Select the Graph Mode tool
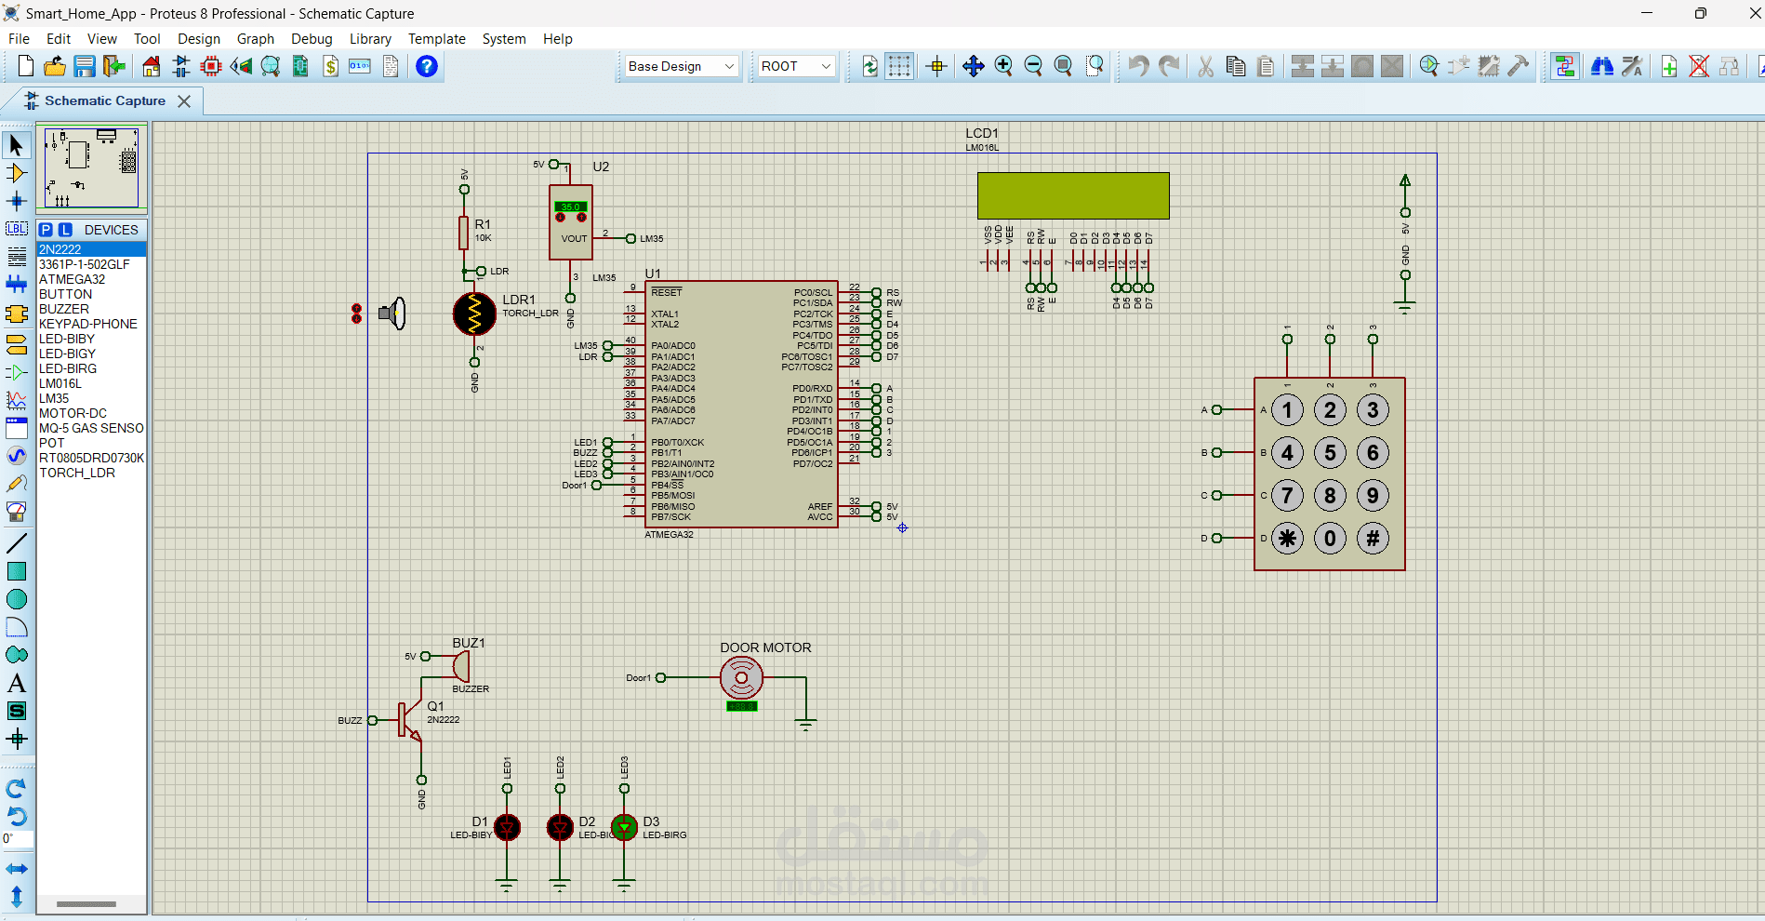 point(17,400)
